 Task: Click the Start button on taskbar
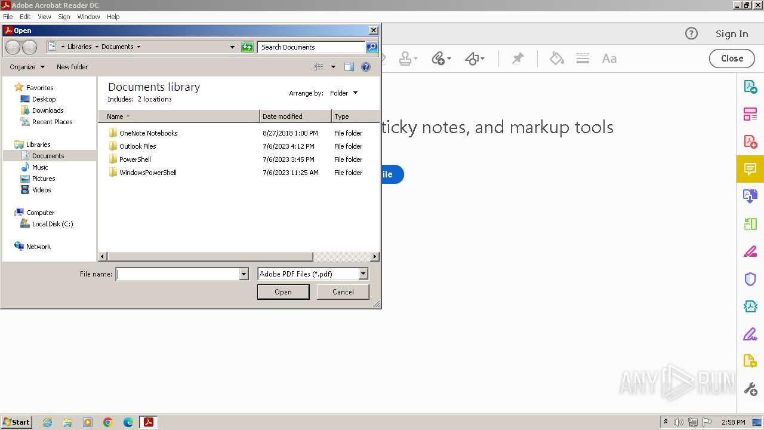click(16, 422)
